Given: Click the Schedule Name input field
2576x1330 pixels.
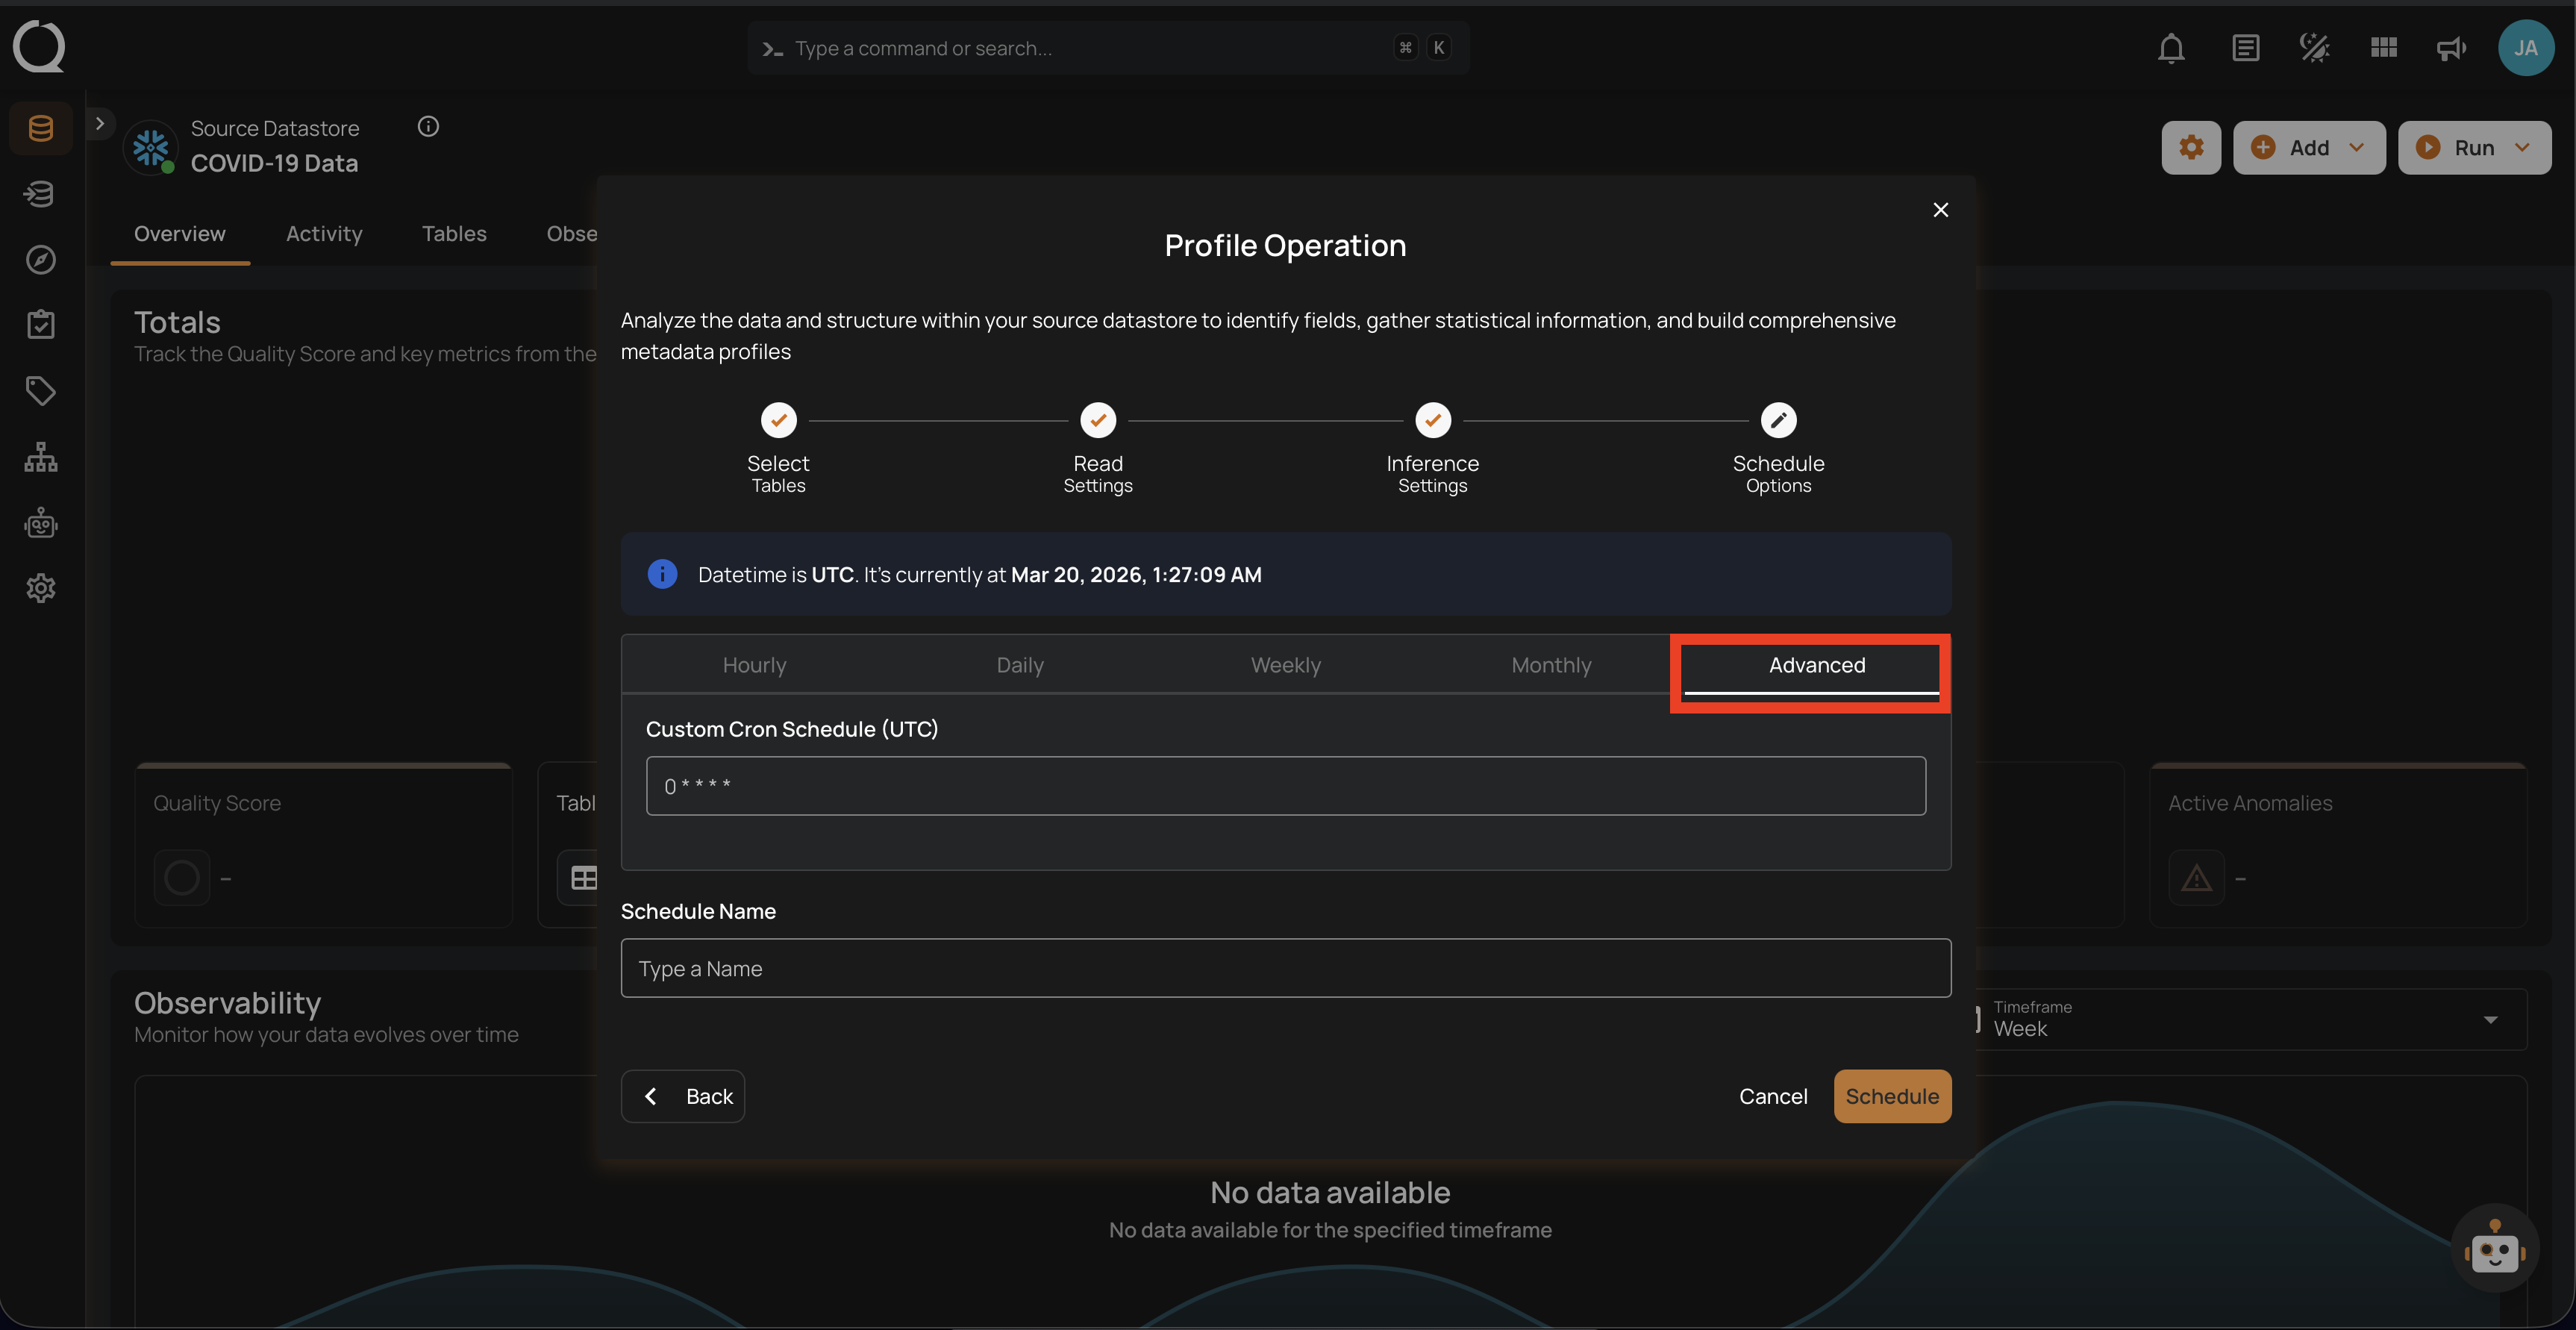Looking at the screenshot, I should 1285,967.
